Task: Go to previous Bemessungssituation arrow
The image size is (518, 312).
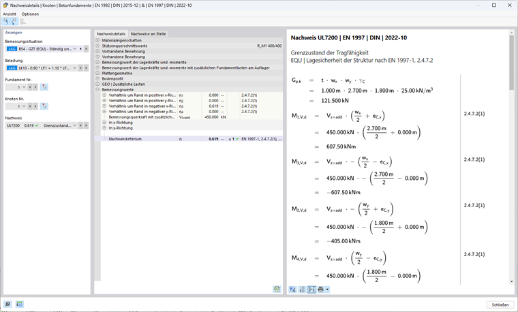Action: (80, 49)
